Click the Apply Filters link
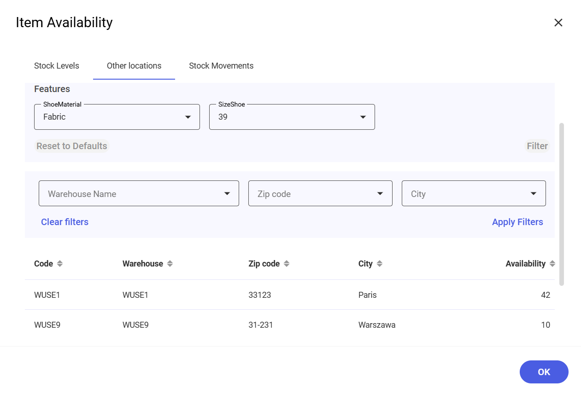581x394 pixels. point(517,222)
